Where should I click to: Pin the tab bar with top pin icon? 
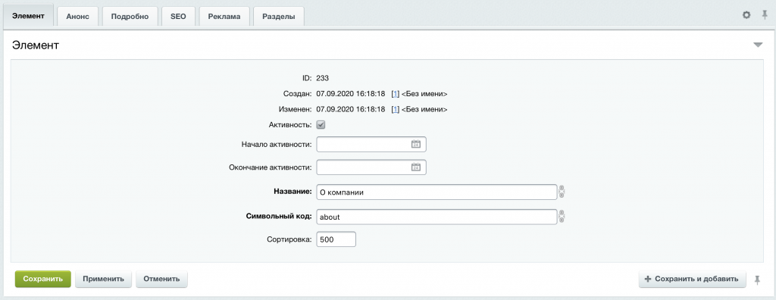[x=765, y=15]
